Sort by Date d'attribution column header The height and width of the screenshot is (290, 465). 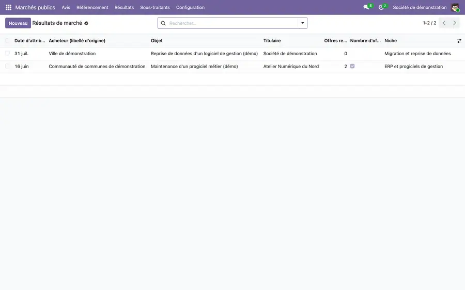pos(29,41)
